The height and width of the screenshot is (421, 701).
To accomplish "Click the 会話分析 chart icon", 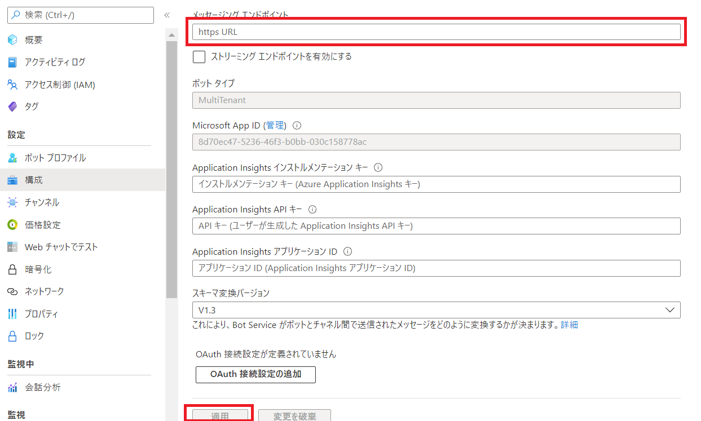I will click(12, 387).
